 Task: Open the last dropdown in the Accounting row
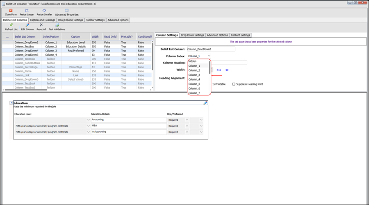(201, 120)
